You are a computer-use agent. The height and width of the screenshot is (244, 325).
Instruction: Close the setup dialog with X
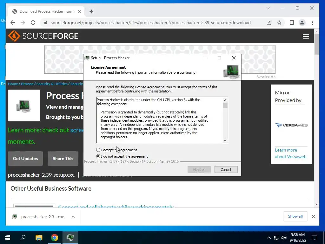pos(234,58)
